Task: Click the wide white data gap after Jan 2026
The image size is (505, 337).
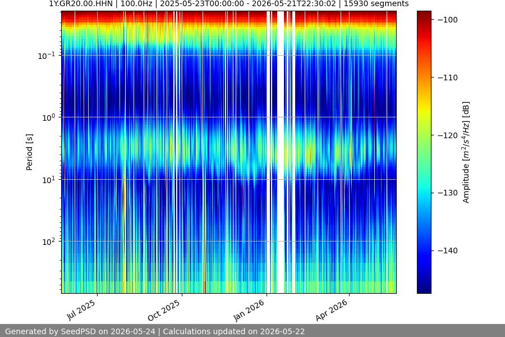Action: (x=281, y=152)
